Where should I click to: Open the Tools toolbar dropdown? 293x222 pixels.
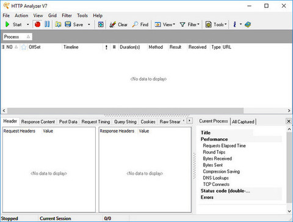(216, 24)
